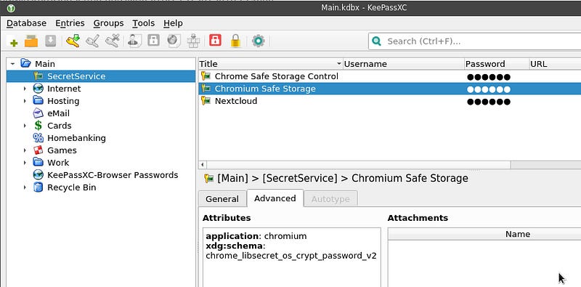The height and width of the screenshot is (287, 581).
Task: Open a database using the orange folder icon
Action: click(31, 41)
